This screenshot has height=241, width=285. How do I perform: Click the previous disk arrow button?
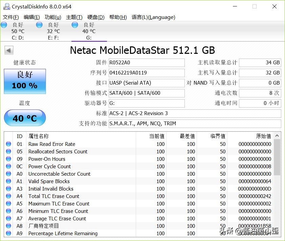click(x=9, y=50)
